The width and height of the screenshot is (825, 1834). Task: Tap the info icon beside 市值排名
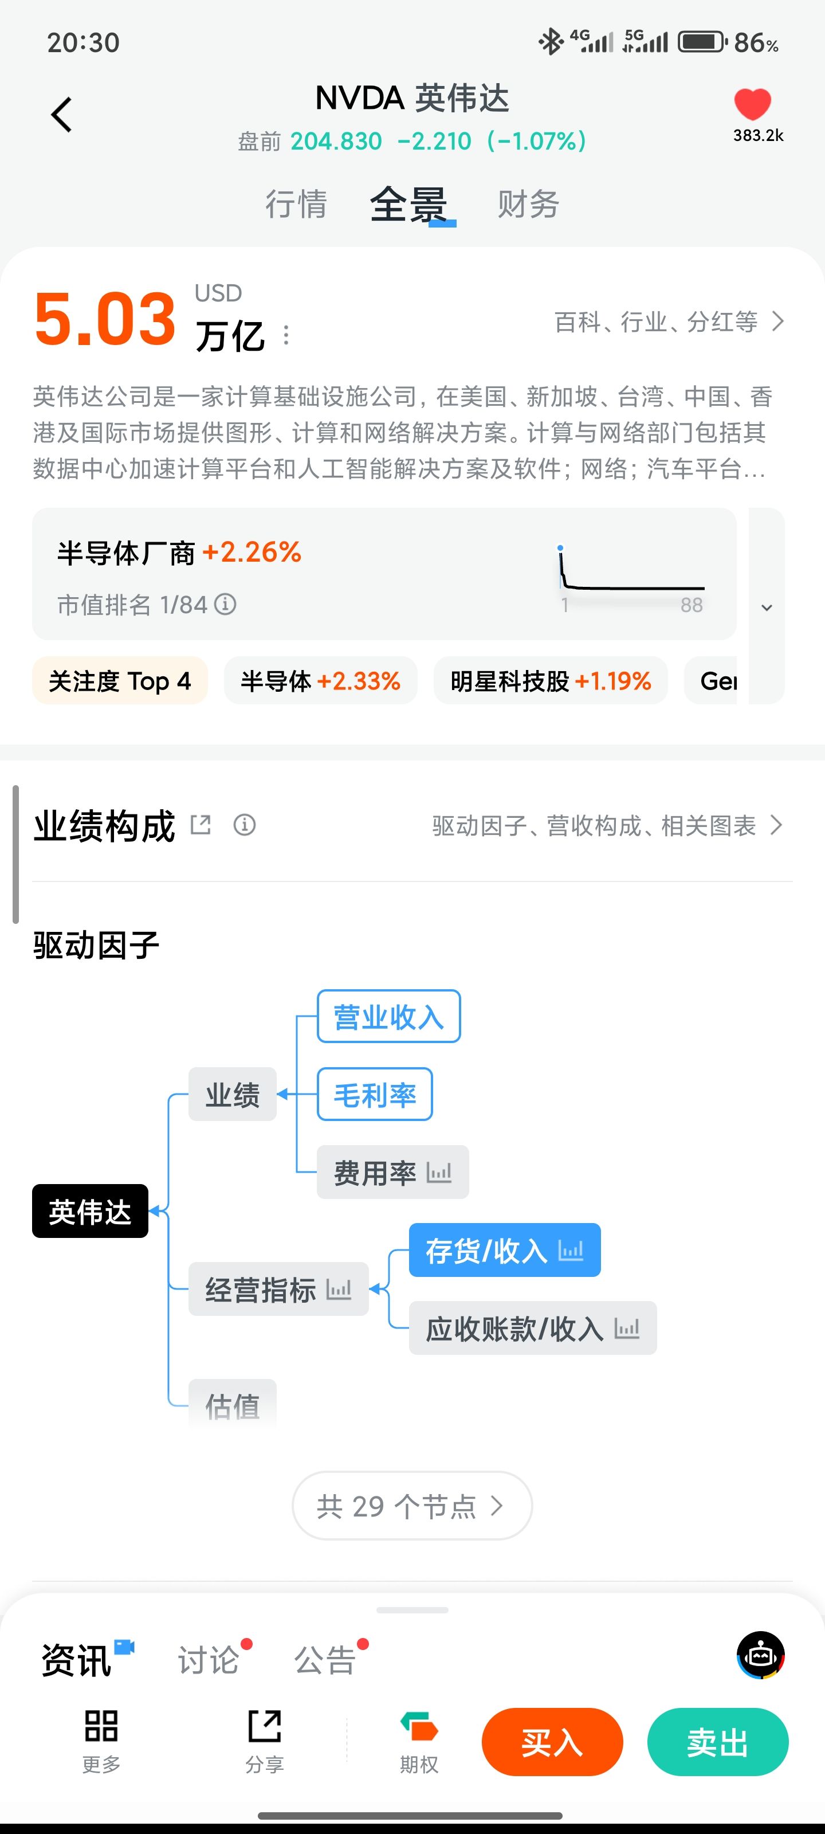(x=226, y=605)
